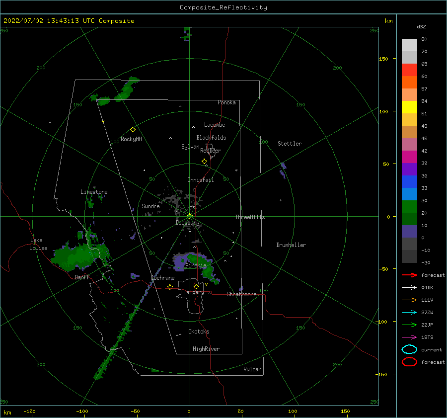Click the RockyMH label
447x418 pixels.
coord(131,139)
